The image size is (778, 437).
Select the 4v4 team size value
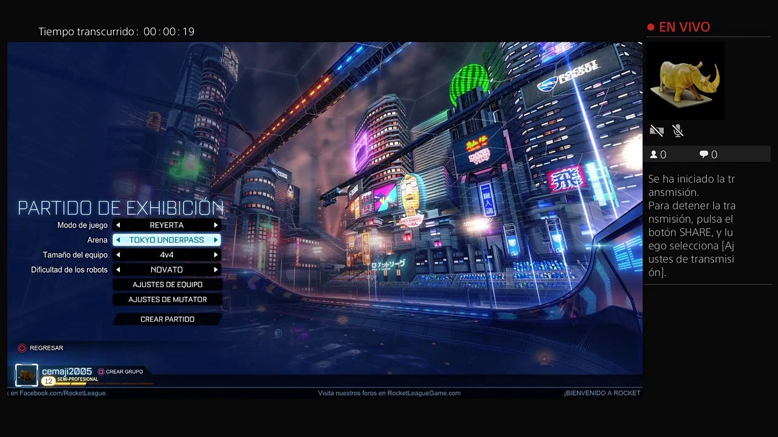coord(167,255)
